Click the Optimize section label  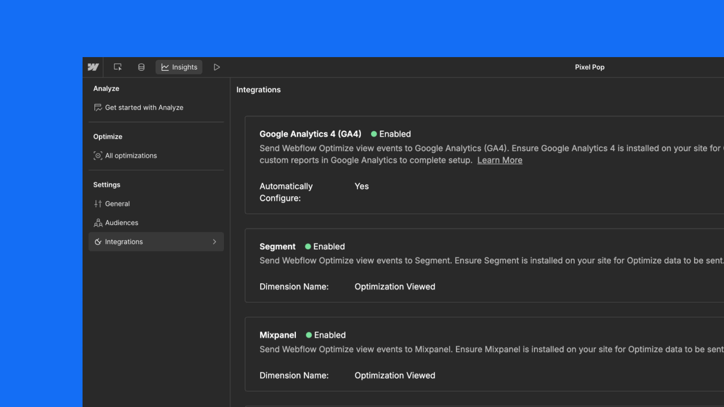pos(107,137)
